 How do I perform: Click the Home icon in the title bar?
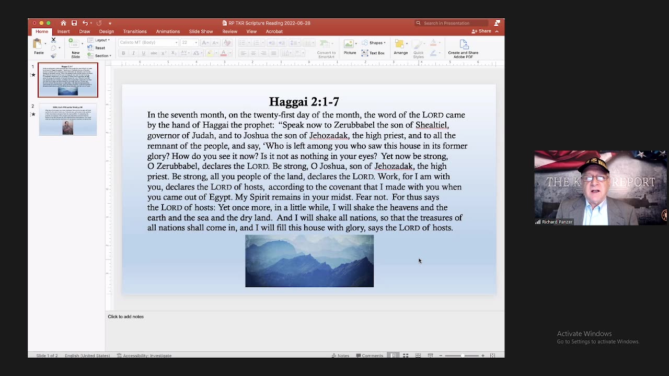(63, 23)
